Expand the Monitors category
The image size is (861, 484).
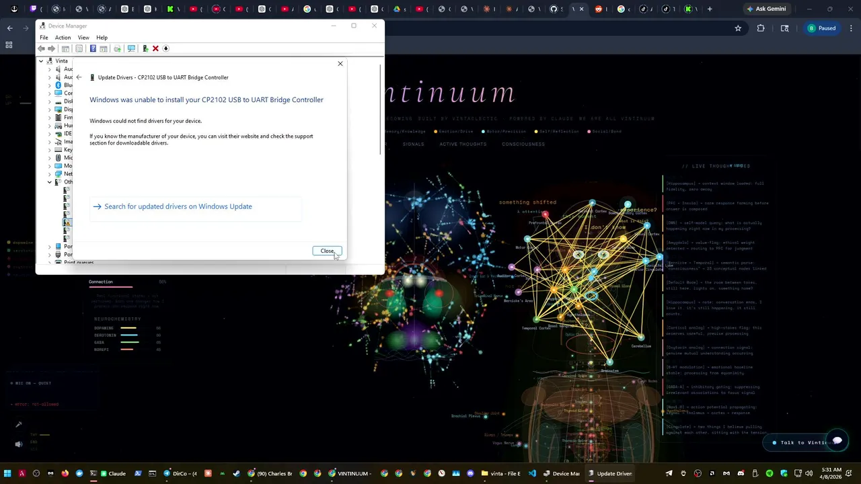point(49,166)
